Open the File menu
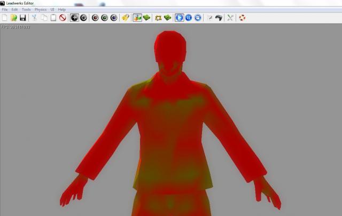The image size is (342, 216). point(5,10)
